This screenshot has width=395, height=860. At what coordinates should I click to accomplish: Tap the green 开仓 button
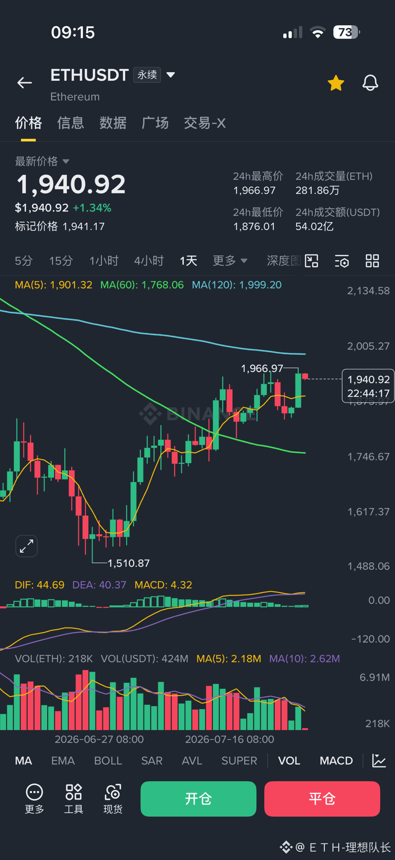[x=198, y=799]
